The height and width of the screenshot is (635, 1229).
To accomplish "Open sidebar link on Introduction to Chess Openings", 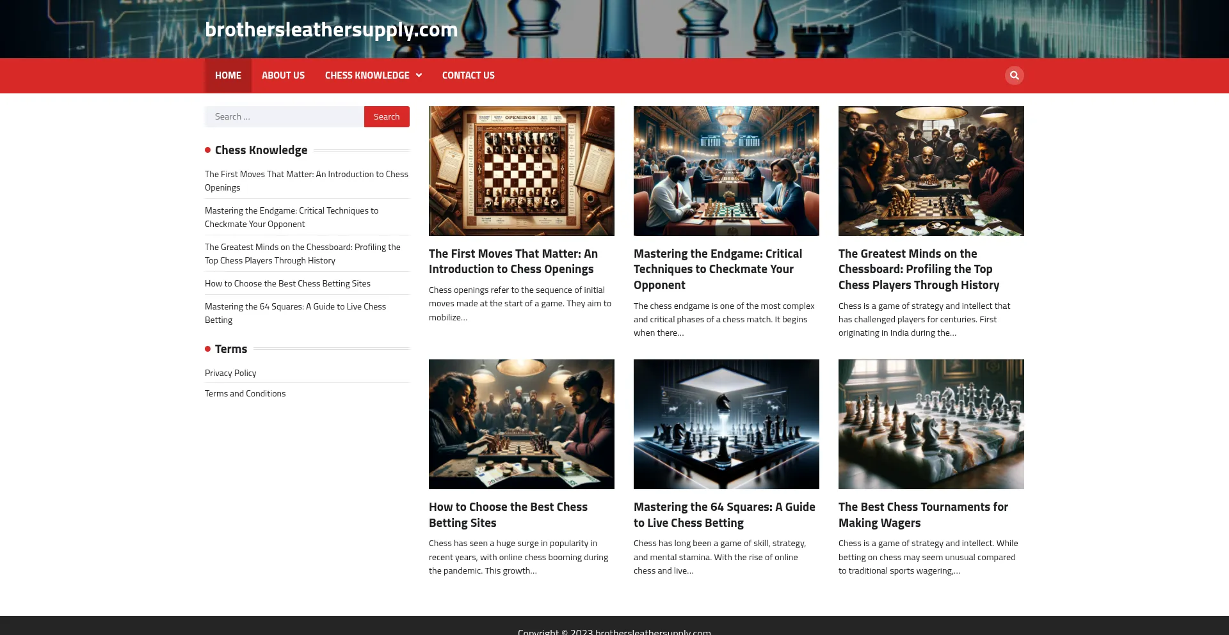I will [307, 181].
